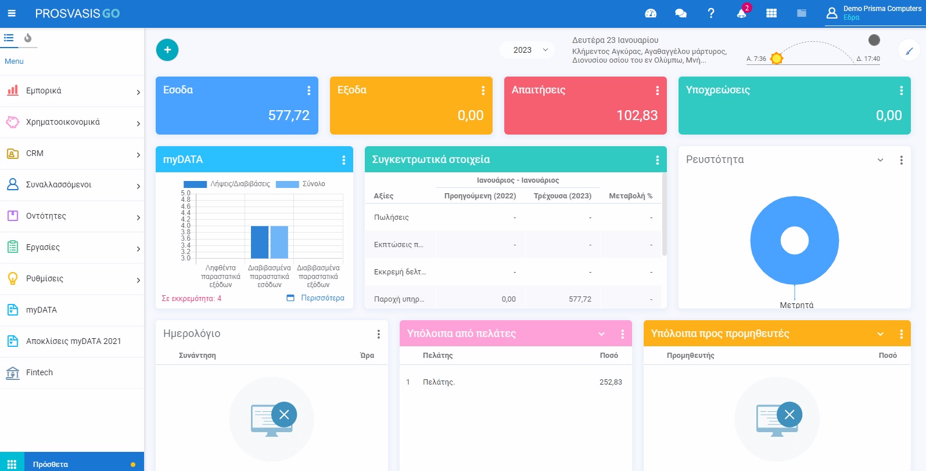The image size is (926, 471).
Task: Click the round plus add button
Action: coord(167,50)
